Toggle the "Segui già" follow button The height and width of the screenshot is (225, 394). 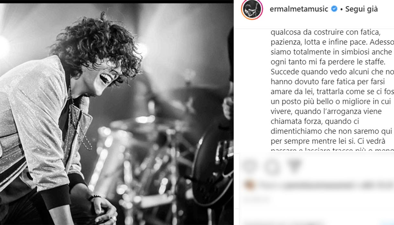pos(361,9)
